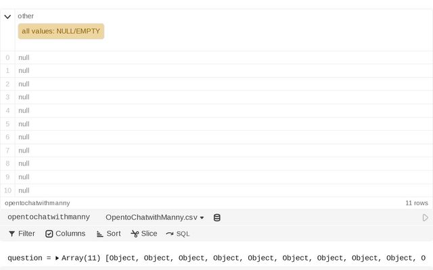
Task: Open the Filter option
Action: point(22,234)
